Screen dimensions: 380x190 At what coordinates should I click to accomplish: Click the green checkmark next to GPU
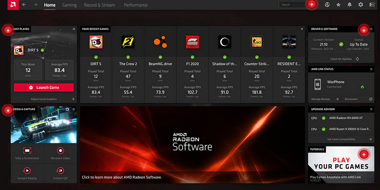(x=323, y=118)
